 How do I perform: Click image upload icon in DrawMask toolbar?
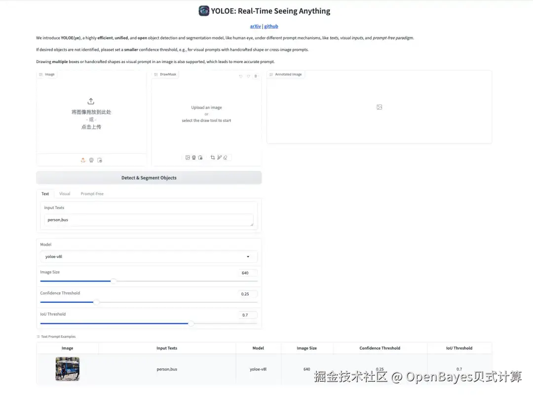tap(188, 157)
